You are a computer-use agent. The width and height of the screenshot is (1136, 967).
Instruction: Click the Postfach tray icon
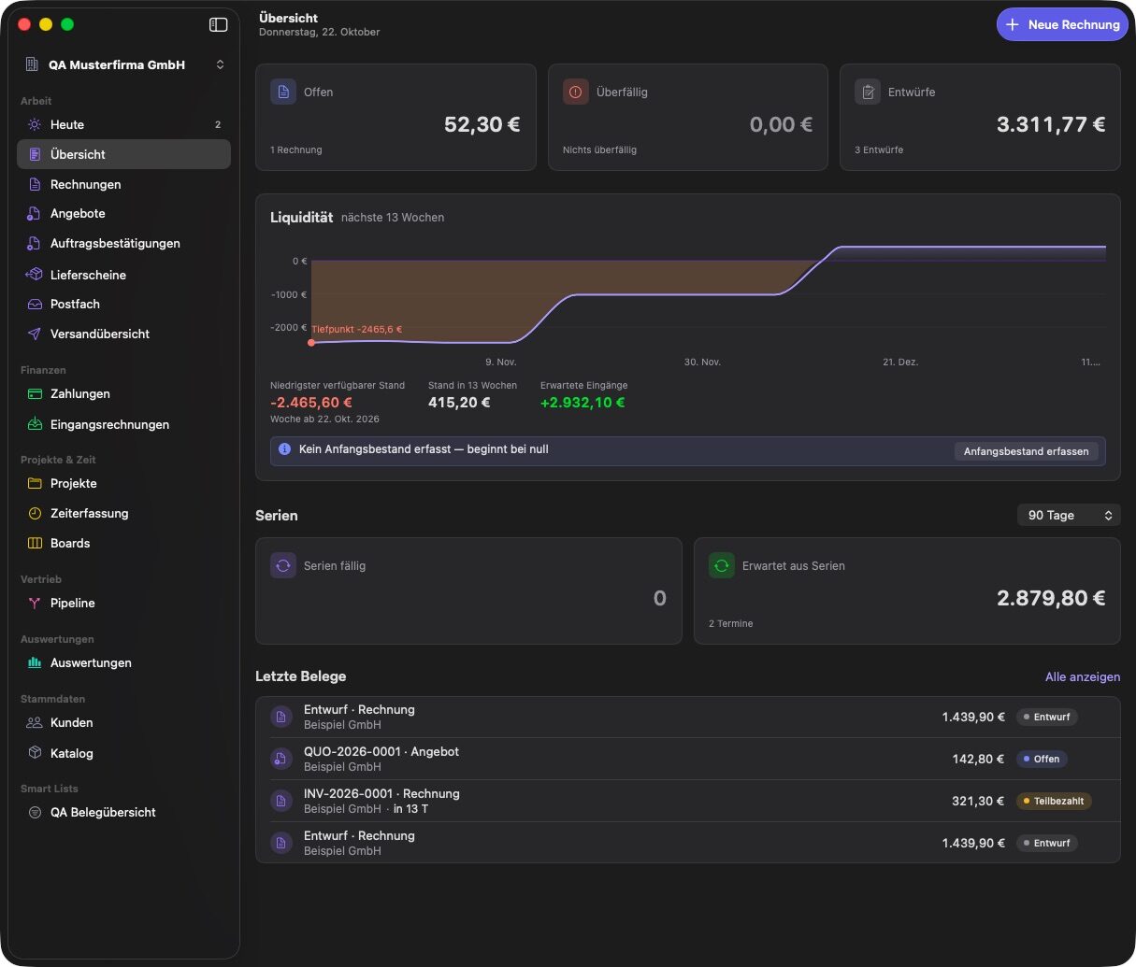pyautogui.click(x=35, y=304)
